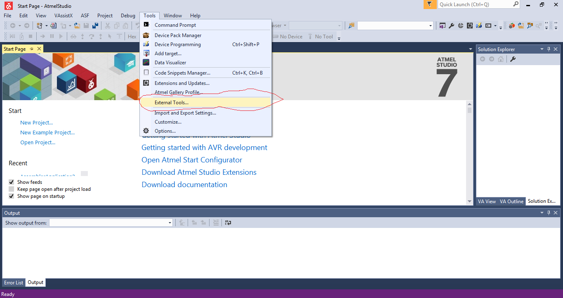Click the No Device status button
The width and height of the screenshot is (563, 298).
[x=288, y=36]
